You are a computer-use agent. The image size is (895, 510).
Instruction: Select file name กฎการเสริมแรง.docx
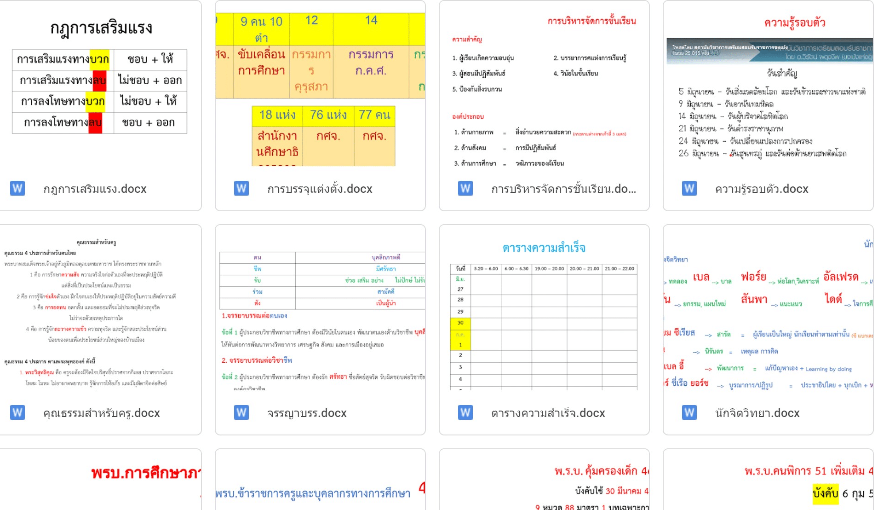[95, 189]
